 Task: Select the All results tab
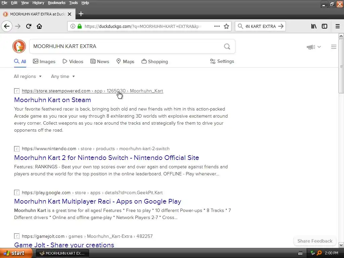tap(20, 61)
